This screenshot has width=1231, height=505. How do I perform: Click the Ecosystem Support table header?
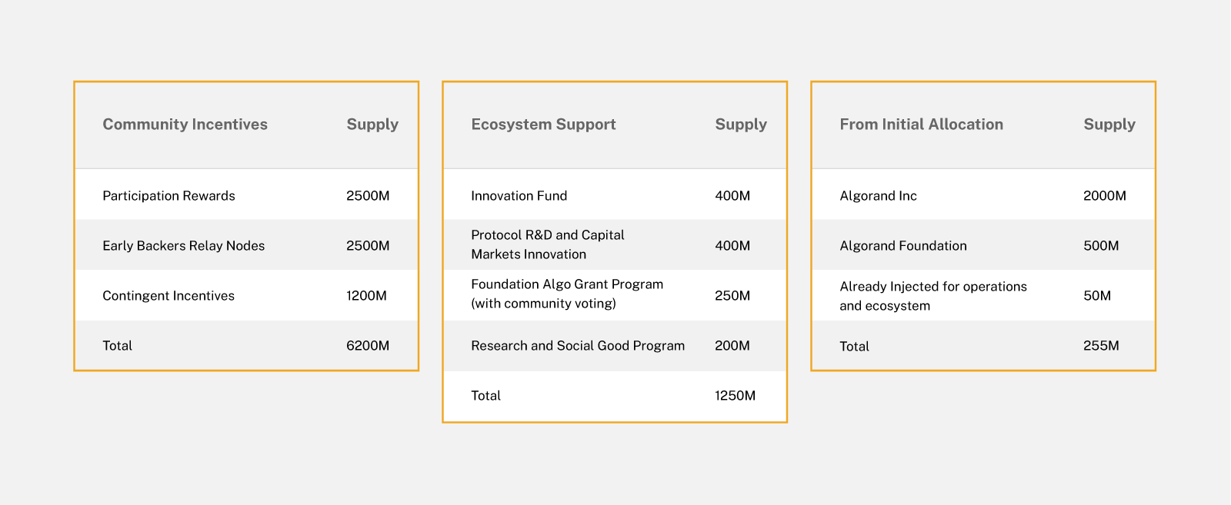[x=543, y=125]
